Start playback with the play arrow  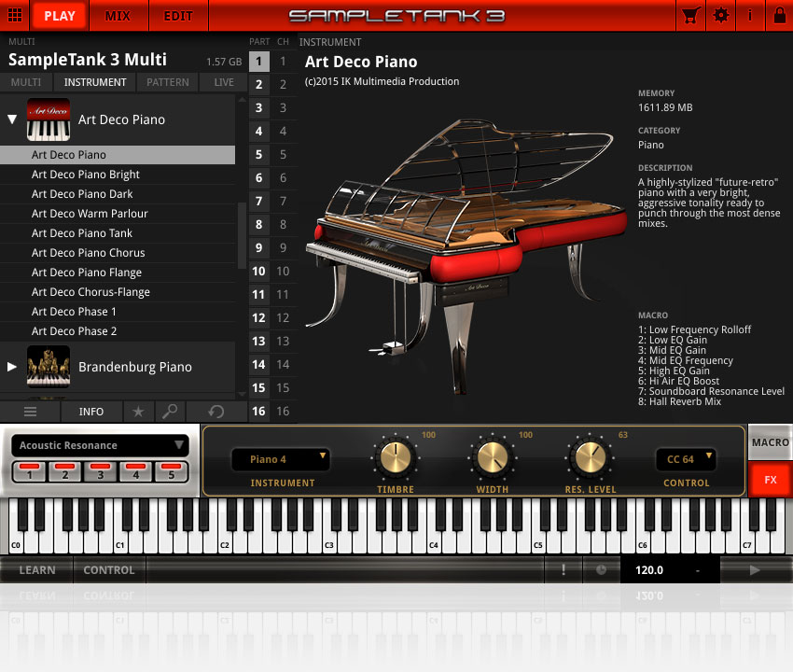tap(755, 569)
